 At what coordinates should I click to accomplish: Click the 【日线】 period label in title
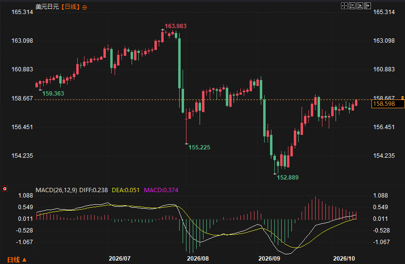point(70,7)
